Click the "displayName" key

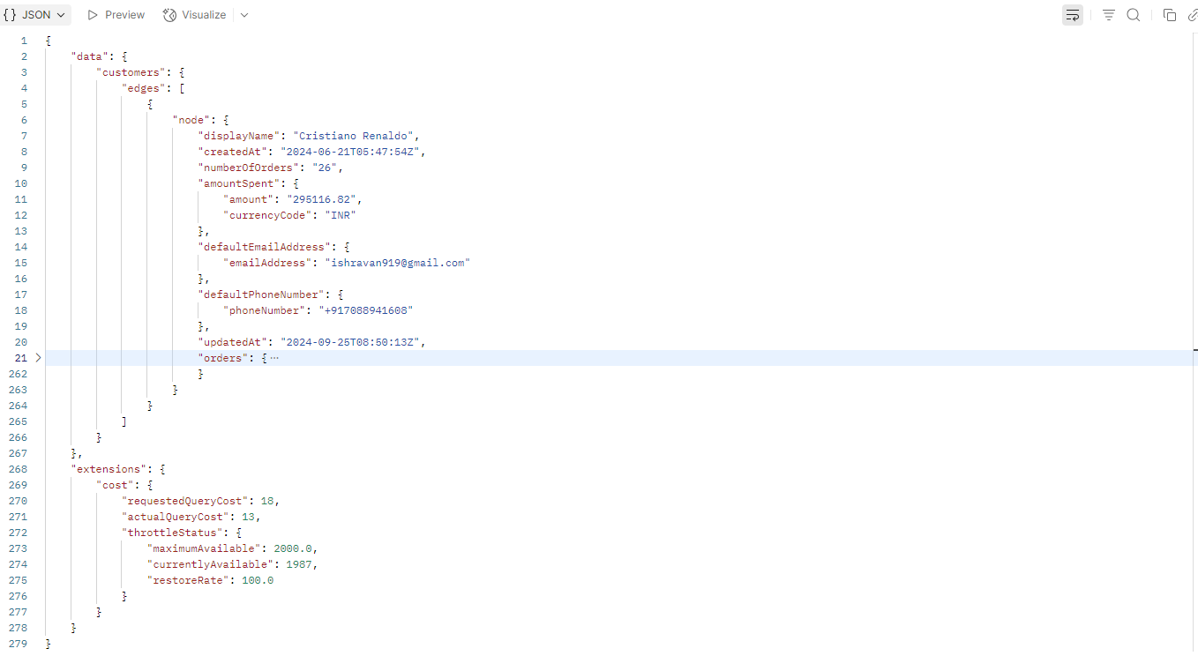point(240,136)
